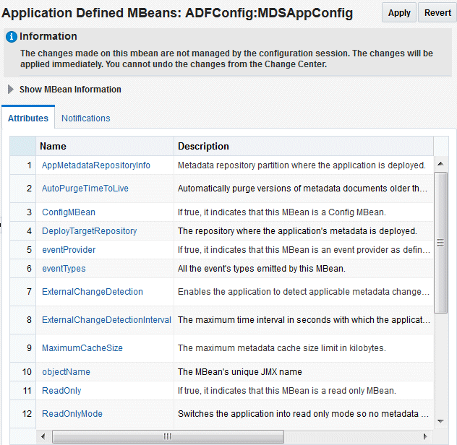Click the Apply button
The image size is (457, 445).
click(x=398, y=12)
